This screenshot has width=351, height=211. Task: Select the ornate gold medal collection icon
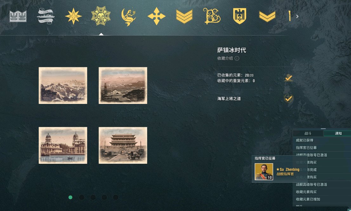point(101,16)
